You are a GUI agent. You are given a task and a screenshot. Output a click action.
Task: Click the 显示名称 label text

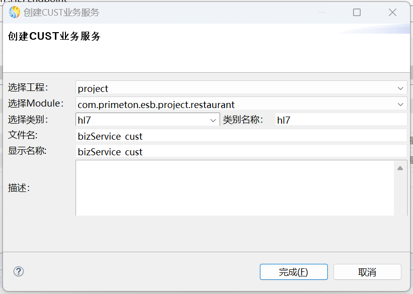tap(27, 151)
